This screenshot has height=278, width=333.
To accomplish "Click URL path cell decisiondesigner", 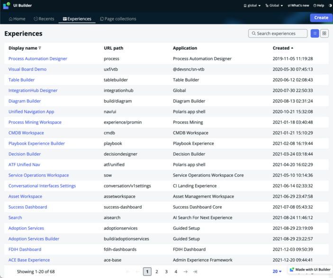I will pyautogui.click(x=120, y=154).
